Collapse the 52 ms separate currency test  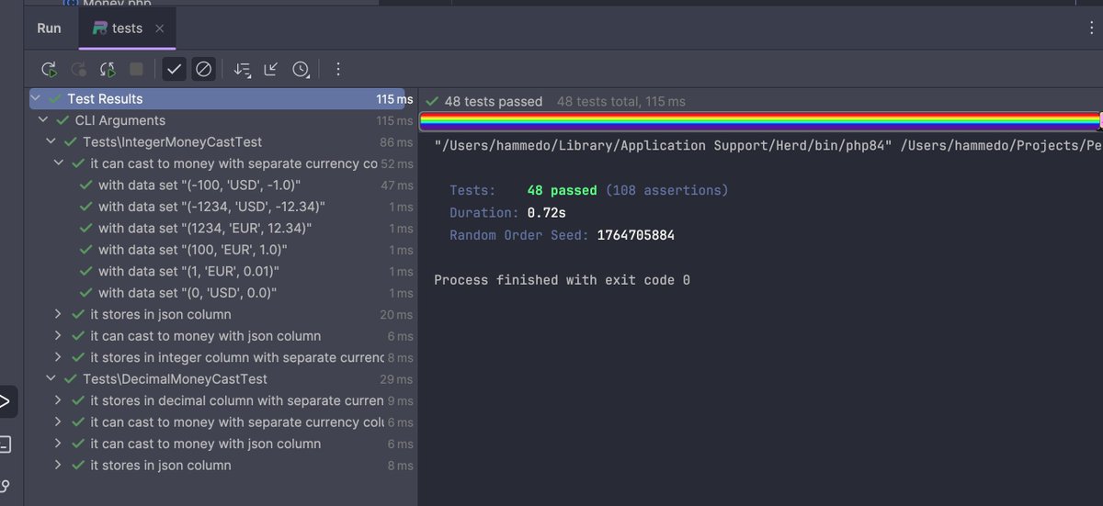coord(59,163)
